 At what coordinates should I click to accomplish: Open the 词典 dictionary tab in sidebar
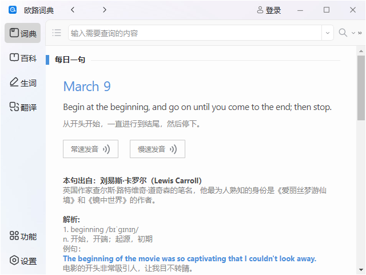coord(23,33)
